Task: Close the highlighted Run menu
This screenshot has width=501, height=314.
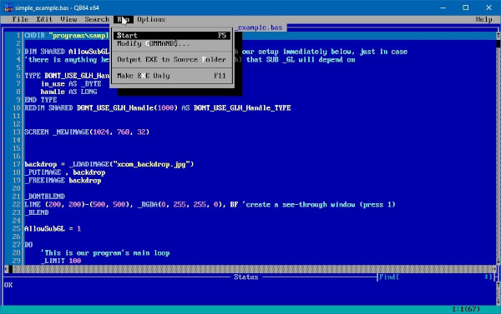Action: pyautogui.click(x=123, y=19)
